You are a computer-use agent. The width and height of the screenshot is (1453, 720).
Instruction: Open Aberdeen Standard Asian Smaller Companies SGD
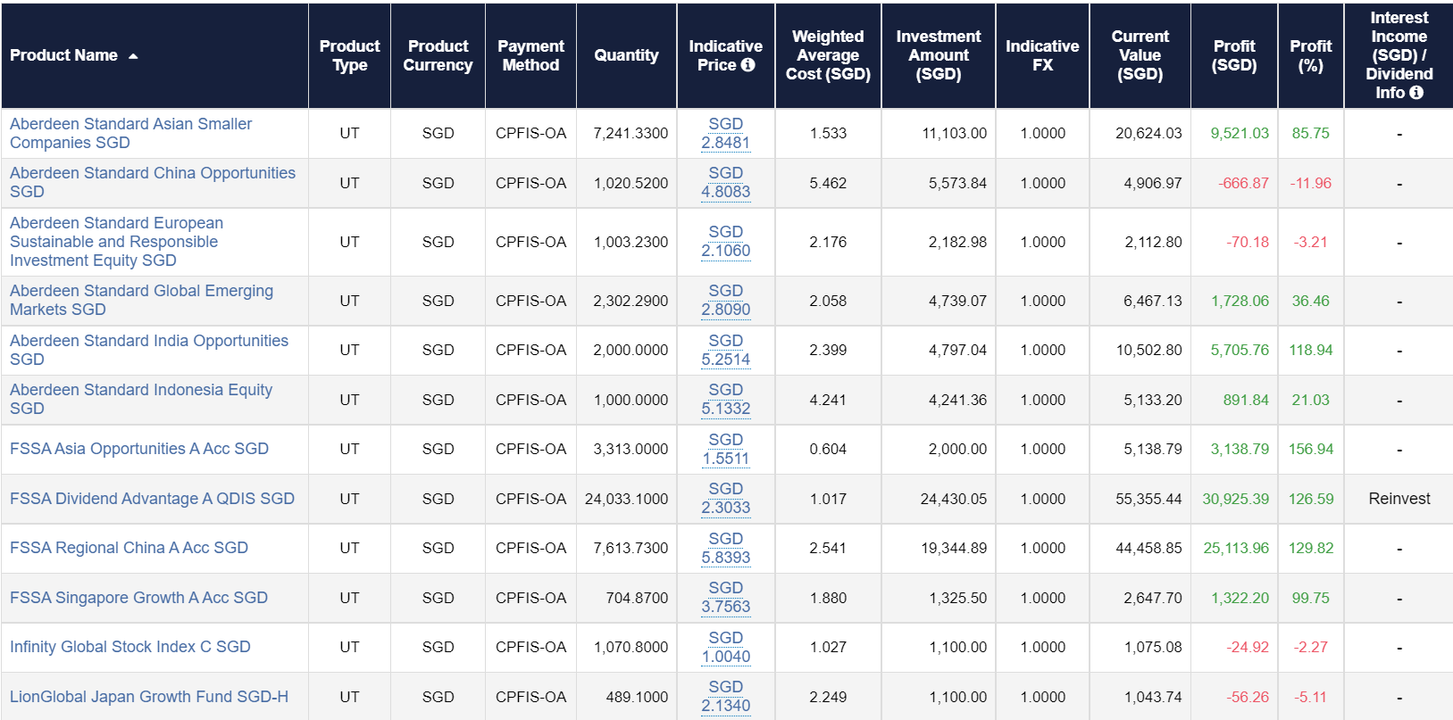pyautogui.click(x=130, y=133)
